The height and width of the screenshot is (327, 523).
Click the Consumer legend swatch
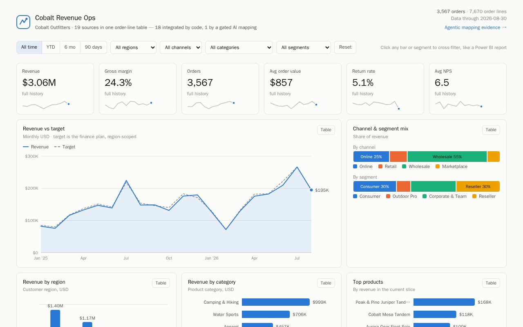(355, 196)
